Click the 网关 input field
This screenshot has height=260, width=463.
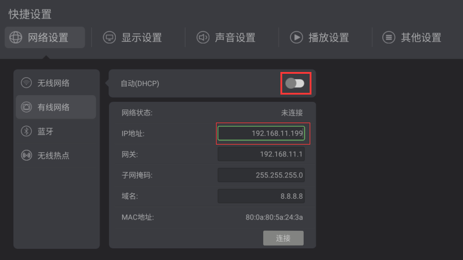[261, 154]
